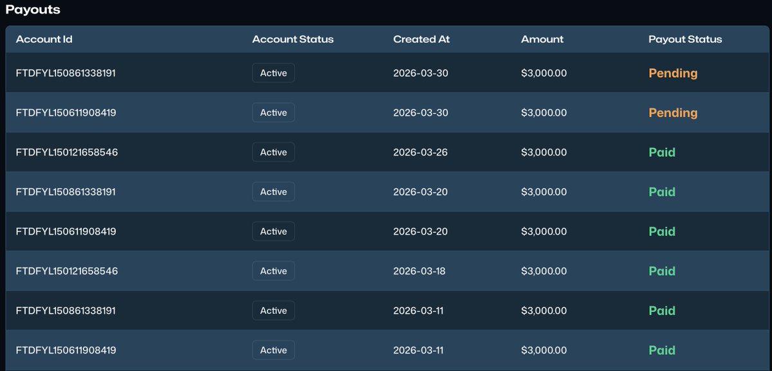The image size is (772, 371).
Task: Click the 2026-03-18 created date
Action: (419, 271)
